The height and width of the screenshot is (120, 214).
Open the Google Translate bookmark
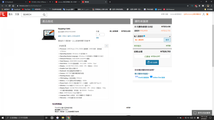coord(68,9)
